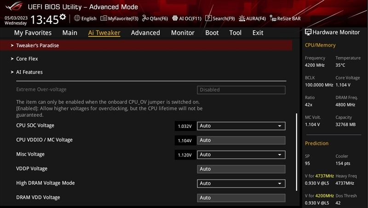Click the Dos Thresh value 42

[x=338, y=203]
